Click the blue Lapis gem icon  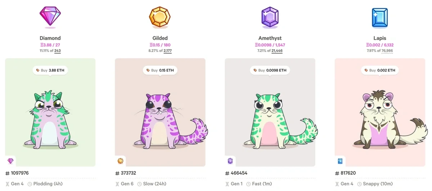click(x=380, y=17)
